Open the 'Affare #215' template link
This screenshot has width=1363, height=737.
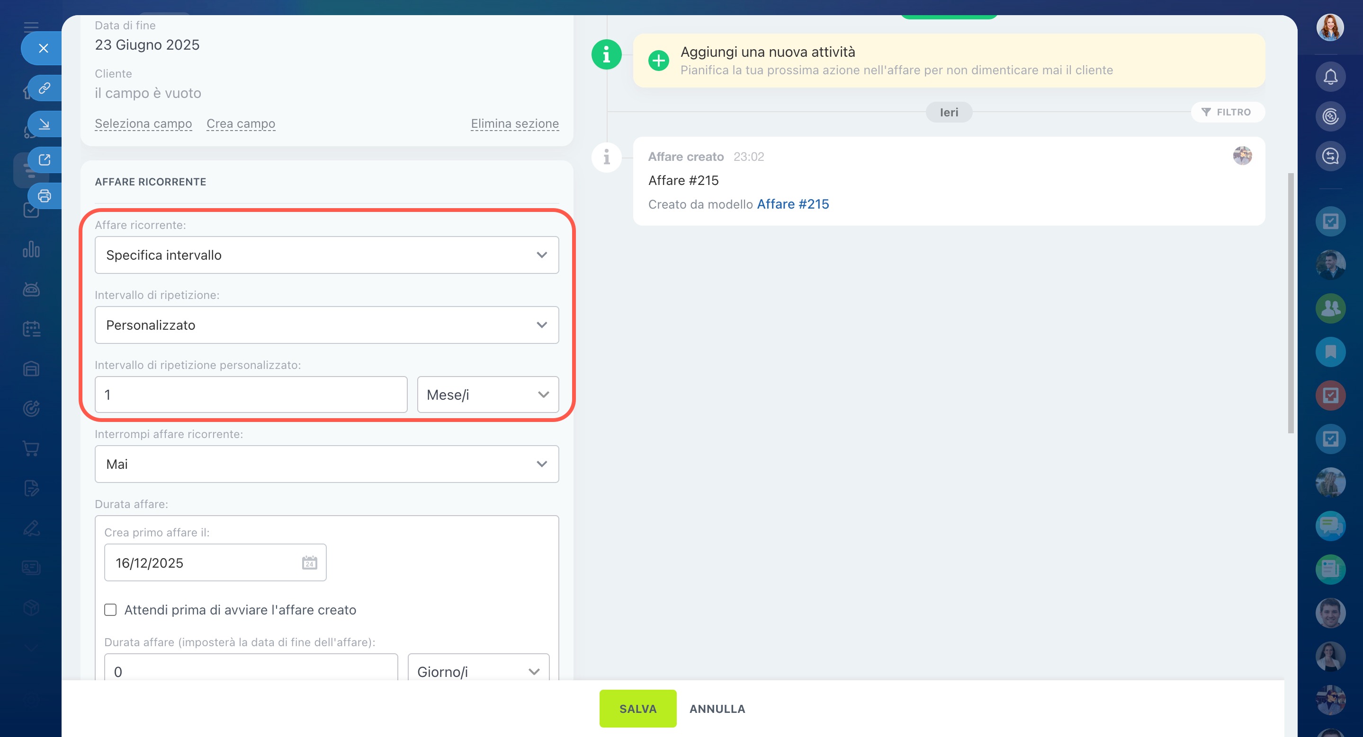[x=793, y=204]
